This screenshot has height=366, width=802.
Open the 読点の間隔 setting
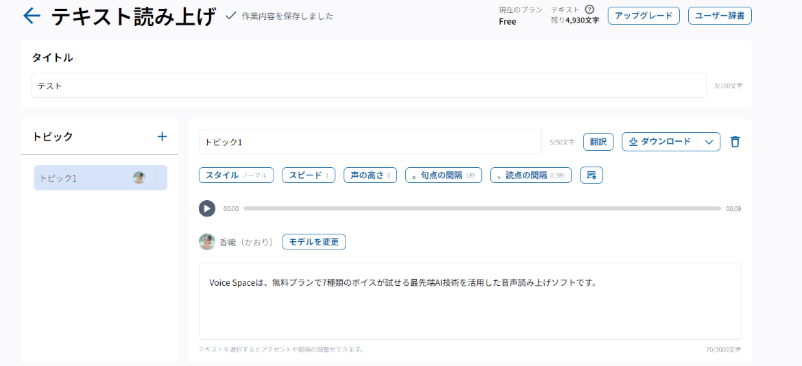point(531,175)
